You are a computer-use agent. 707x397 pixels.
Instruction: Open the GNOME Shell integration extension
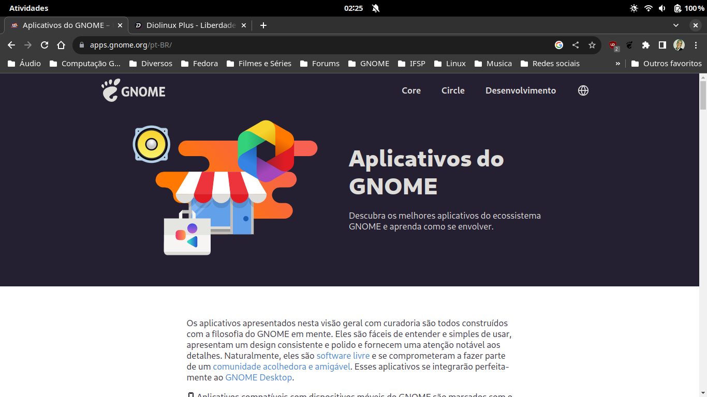629,45
